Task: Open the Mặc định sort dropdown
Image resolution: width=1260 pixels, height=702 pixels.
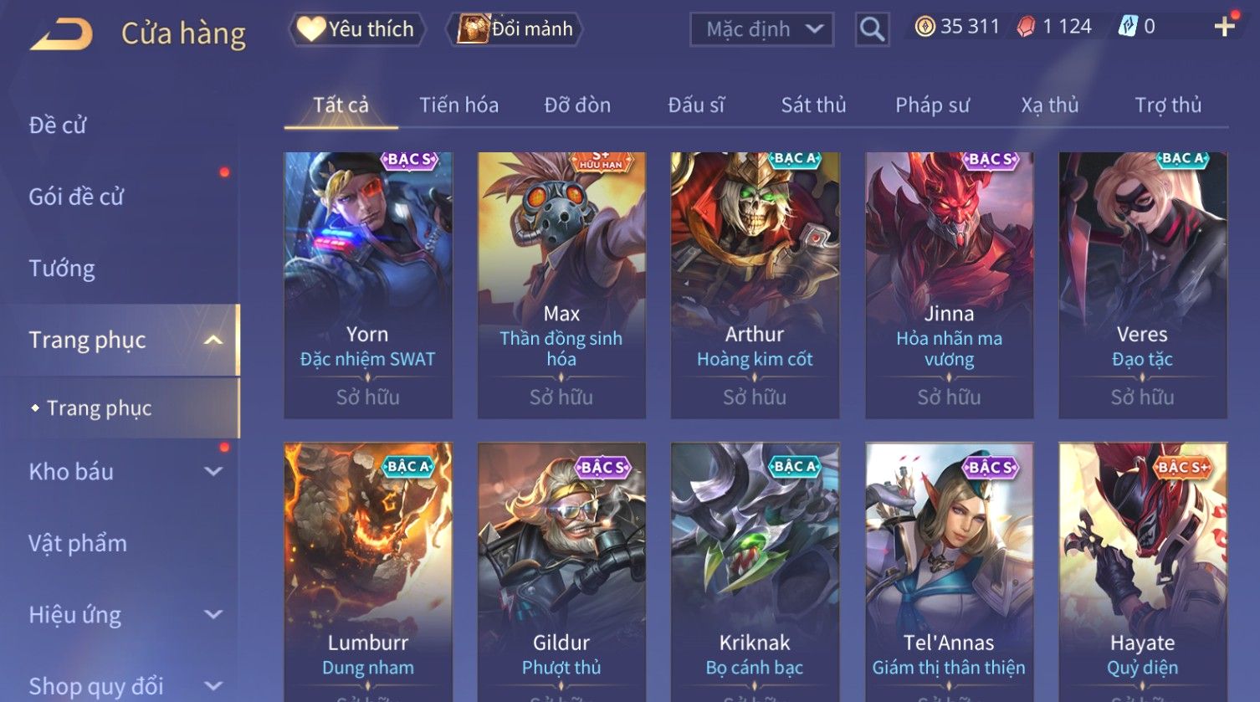Action: pyautogui.click(x=761, y=29)
